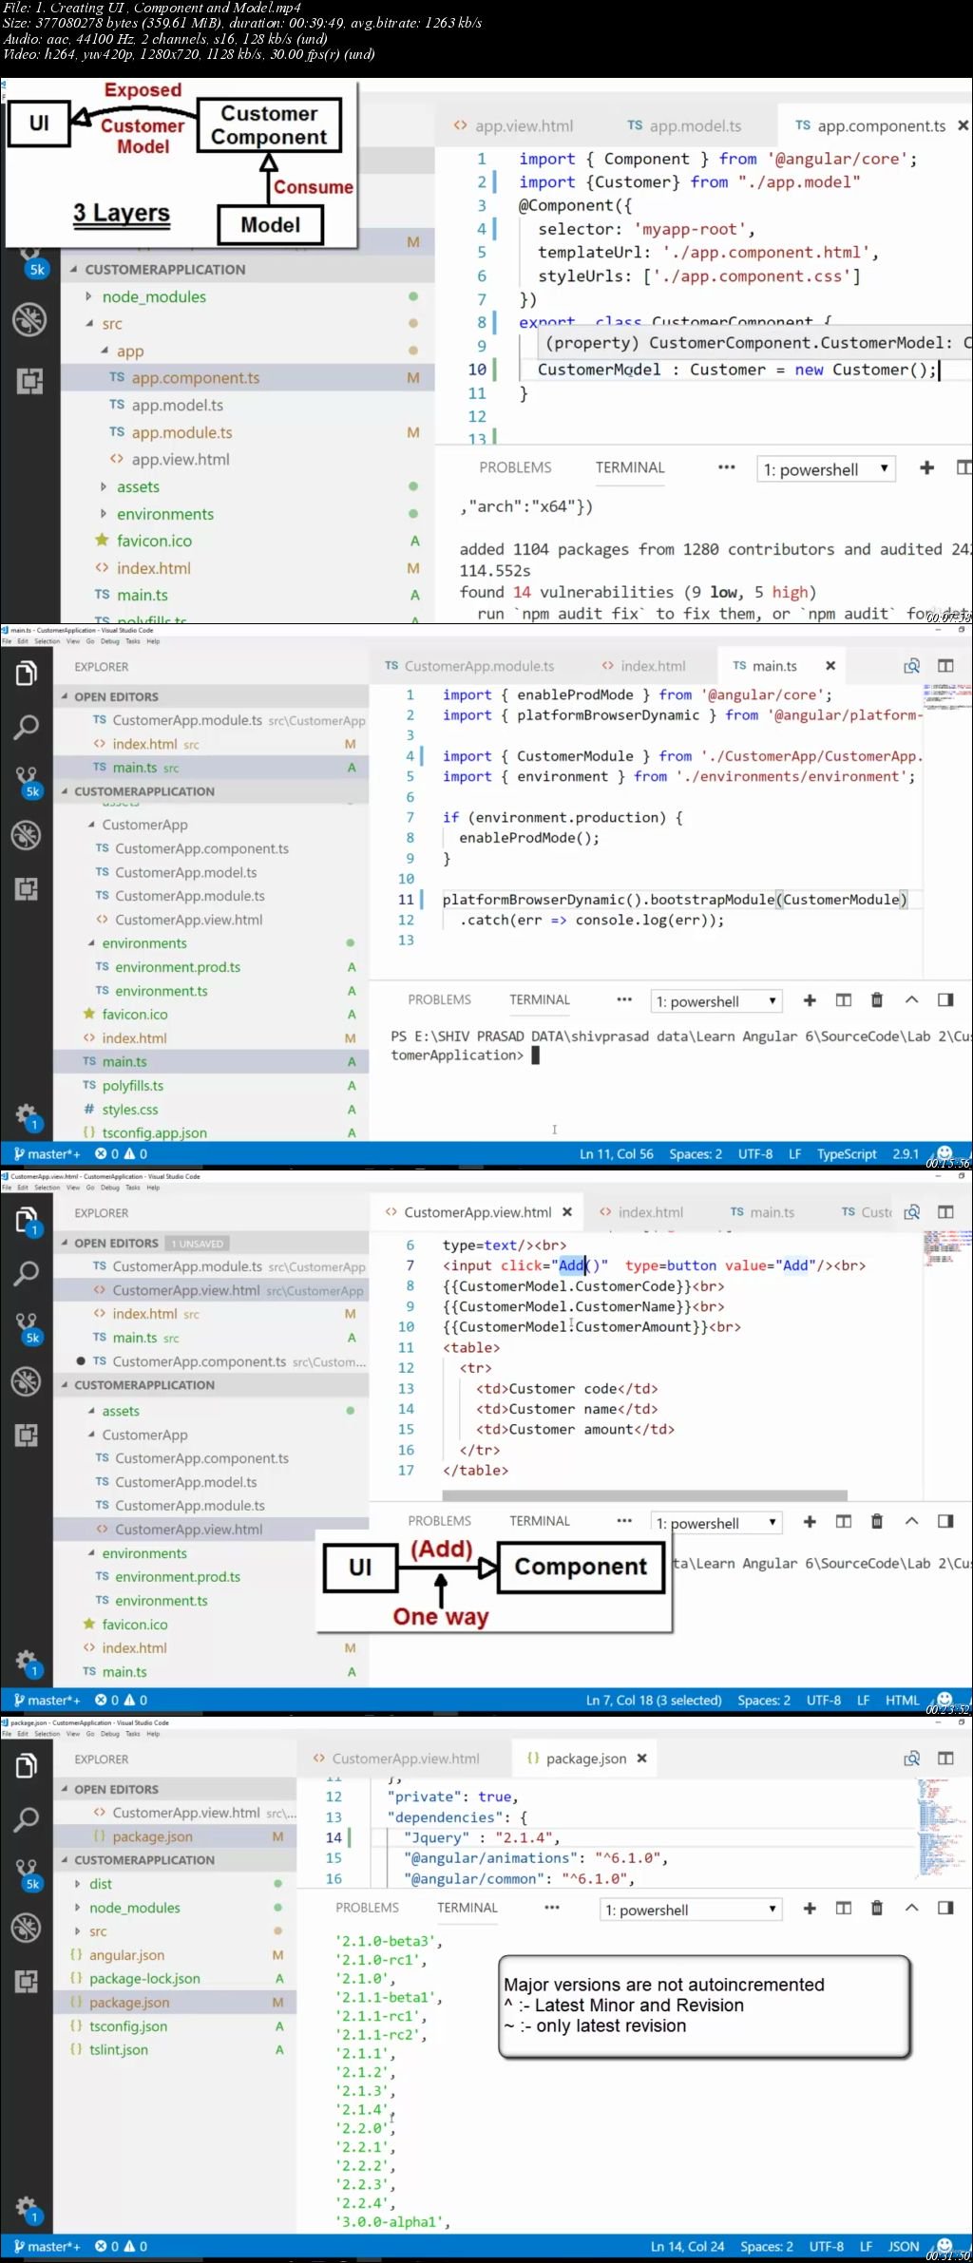The width and height of the screenshot is (973, 2263).
Task: Open Debug icon in the package.json window
Action: point(26,1928)
